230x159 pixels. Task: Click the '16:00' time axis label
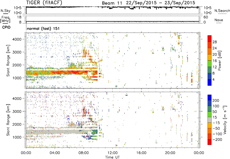[x=141, y=153]
